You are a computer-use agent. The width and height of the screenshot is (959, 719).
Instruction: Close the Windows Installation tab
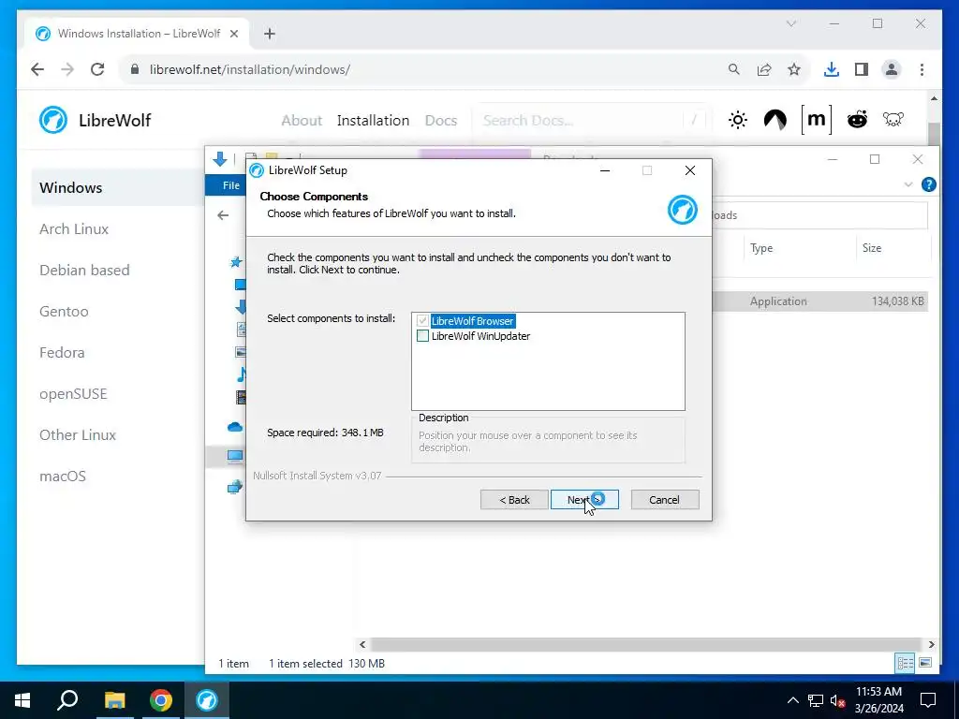[233, 34]
